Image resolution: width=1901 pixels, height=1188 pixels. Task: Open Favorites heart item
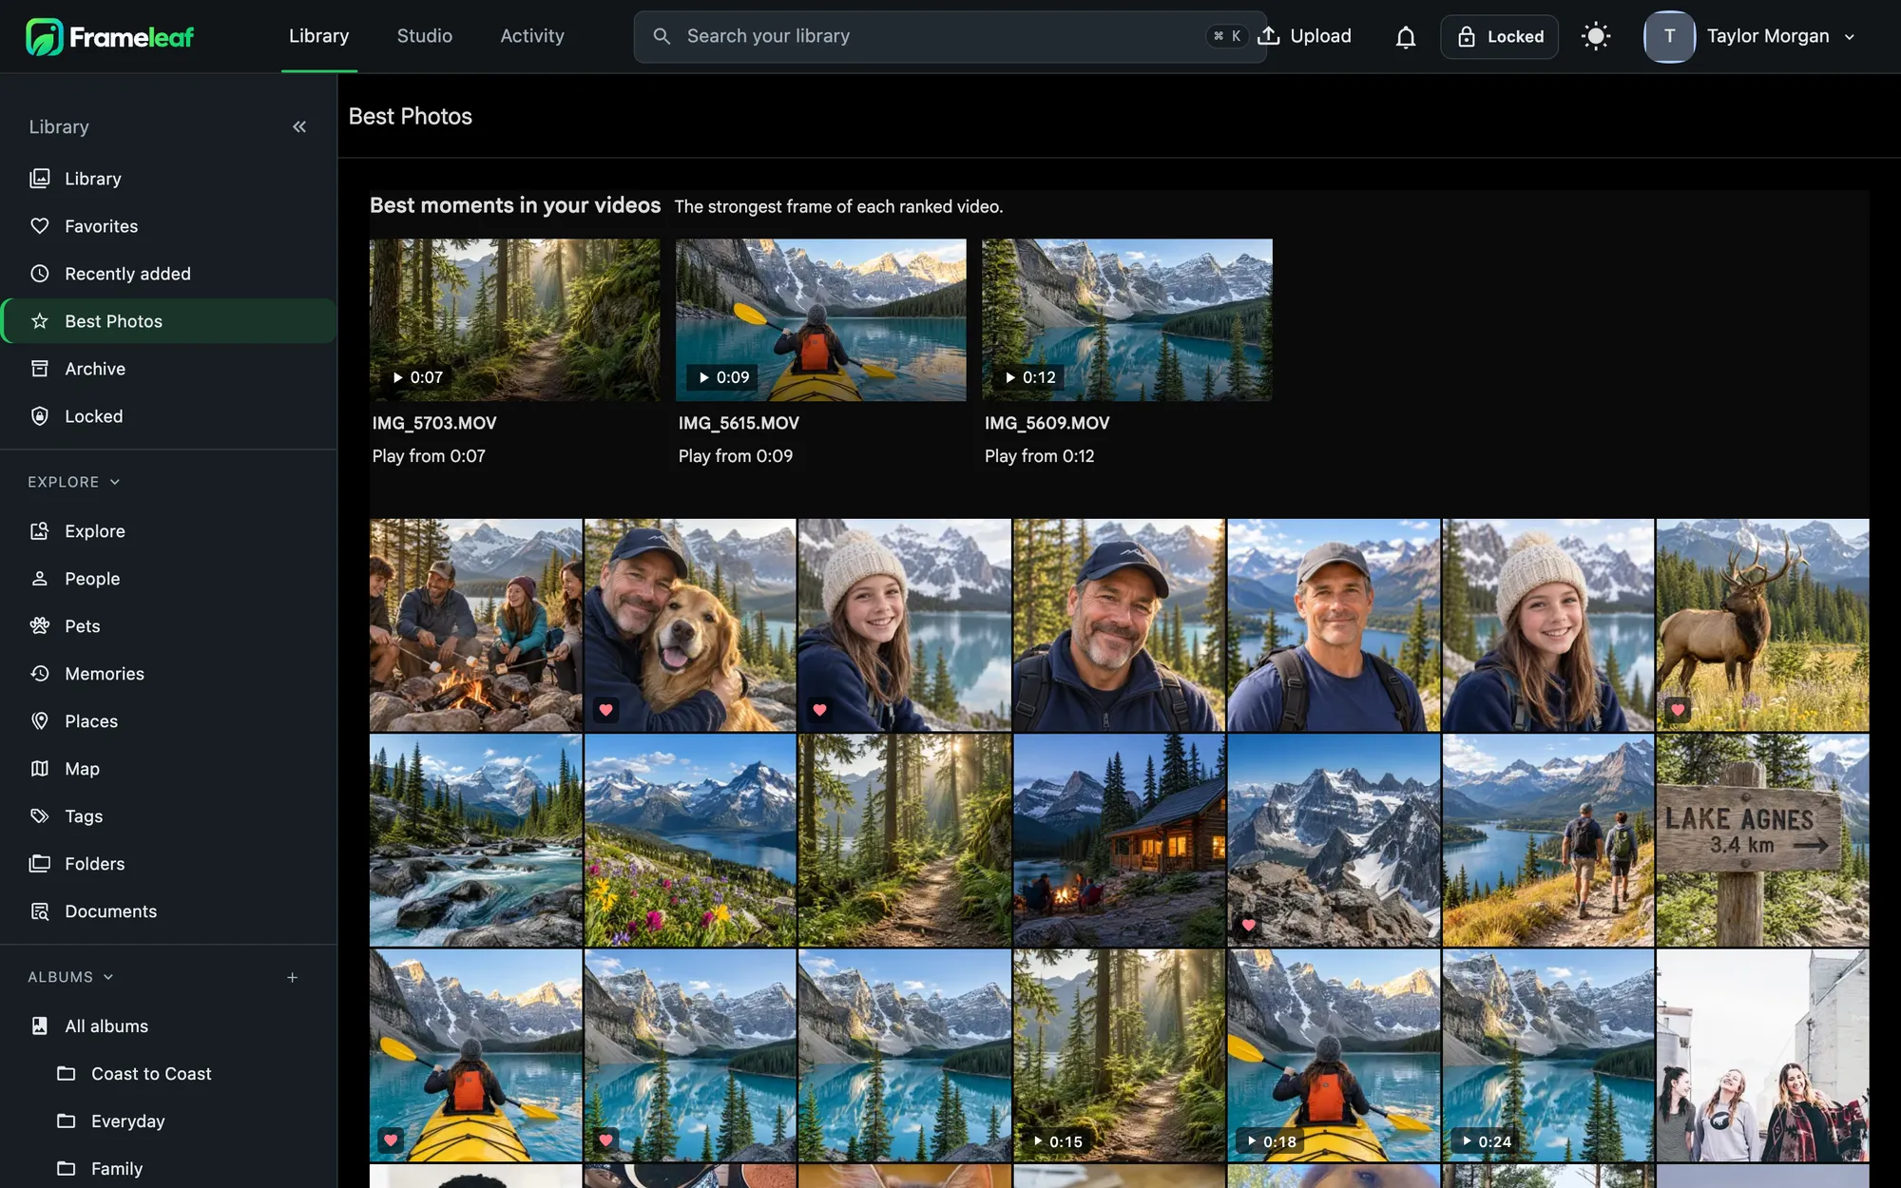[168, 226]
